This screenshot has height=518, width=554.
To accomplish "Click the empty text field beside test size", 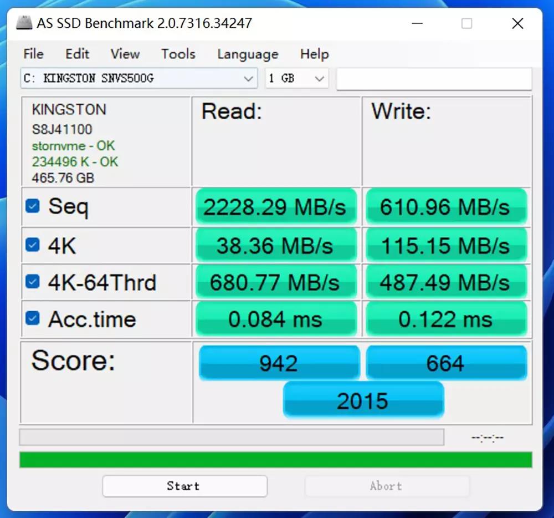I will click(434, 79).
